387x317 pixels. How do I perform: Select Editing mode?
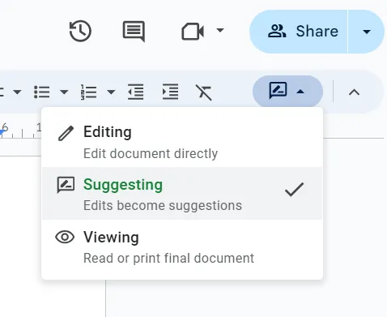point(182,141)
